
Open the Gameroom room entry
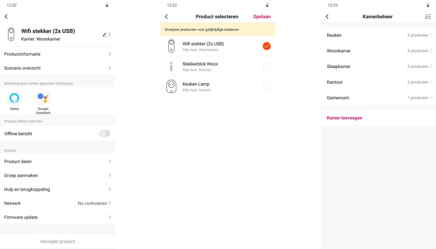pos(378,98)
